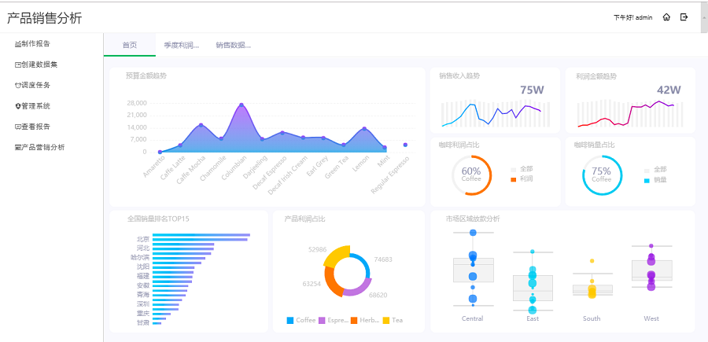Click the 制作报告 sidebar icon

pyautogui.click(x=18, y=44)
